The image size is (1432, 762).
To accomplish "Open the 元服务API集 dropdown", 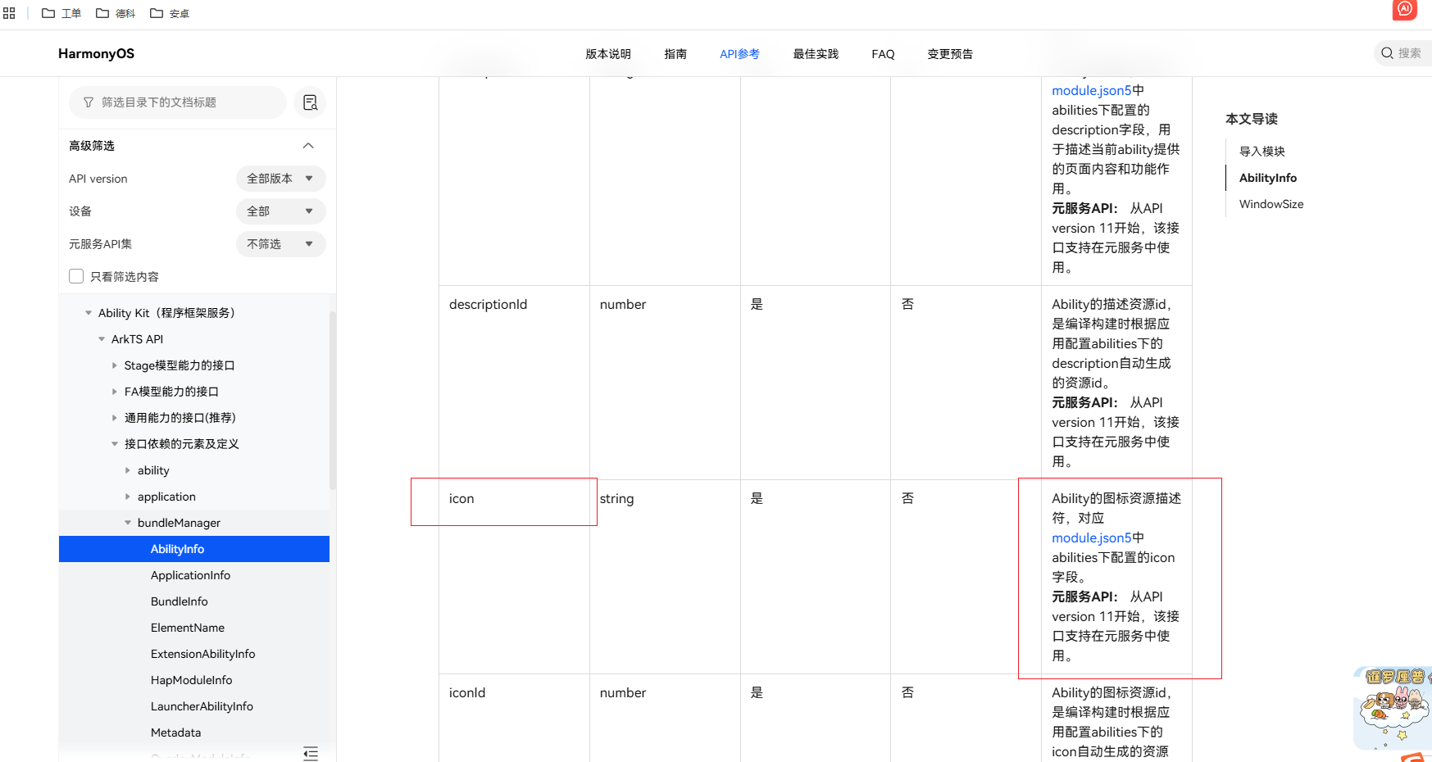I will pyautogui.click(x=280, y=244).
